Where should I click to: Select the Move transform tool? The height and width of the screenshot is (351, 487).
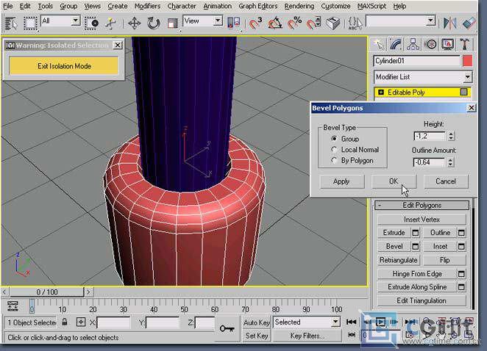pos(134,23)
